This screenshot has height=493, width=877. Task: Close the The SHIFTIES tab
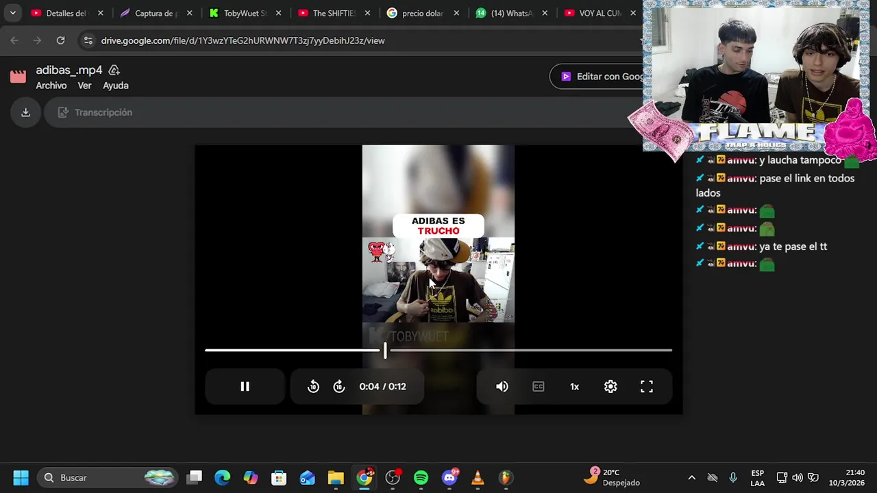[367, 13]
